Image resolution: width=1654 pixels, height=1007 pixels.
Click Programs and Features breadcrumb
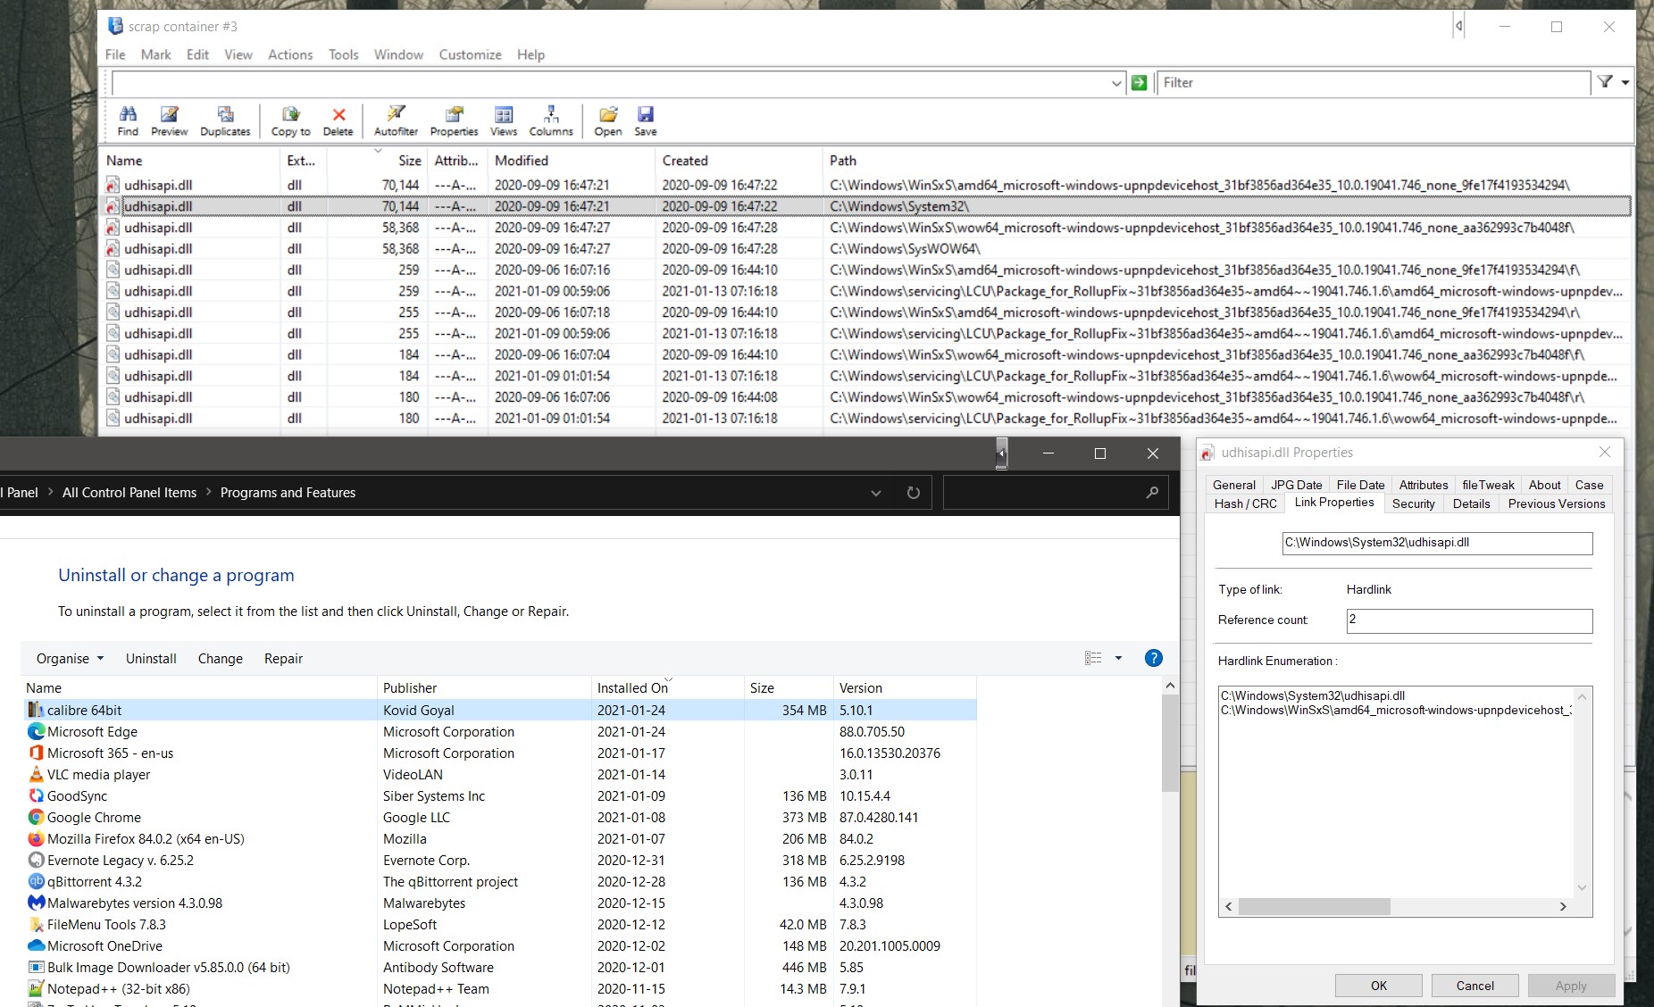[288, 492]
